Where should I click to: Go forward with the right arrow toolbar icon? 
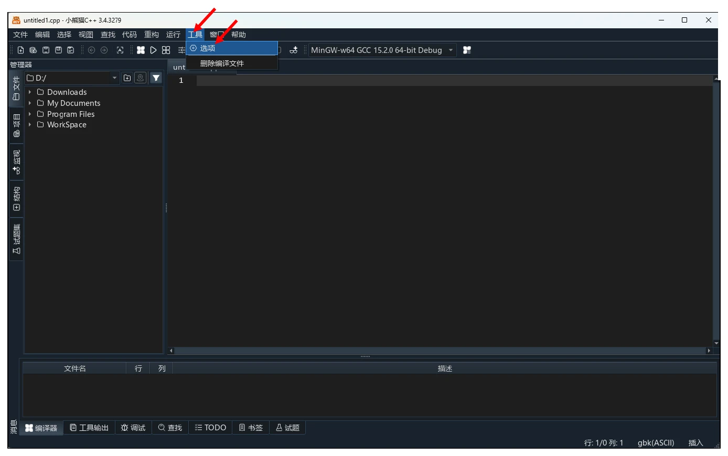tap(104, 50)
